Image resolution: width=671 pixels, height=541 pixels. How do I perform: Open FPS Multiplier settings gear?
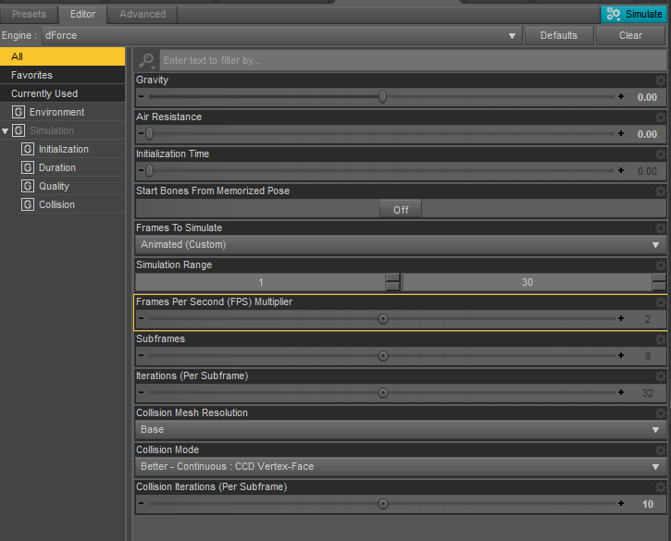tap(660, 301)
